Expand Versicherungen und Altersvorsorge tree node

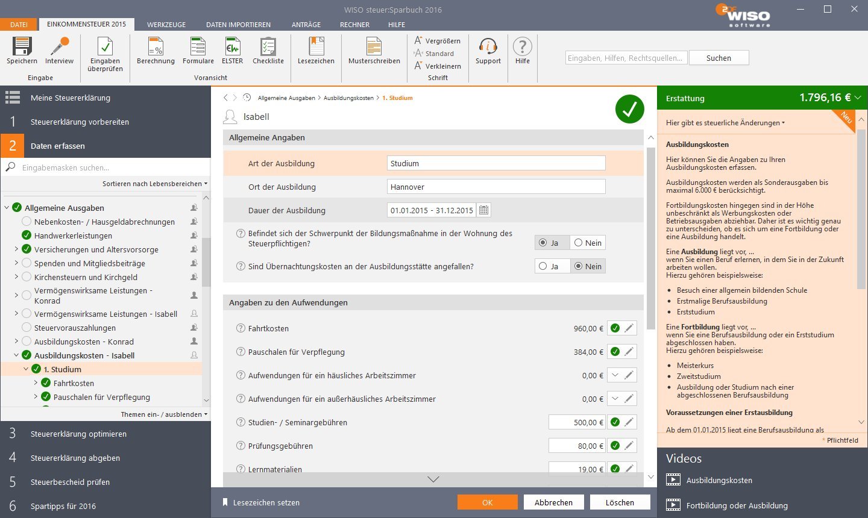16,249
